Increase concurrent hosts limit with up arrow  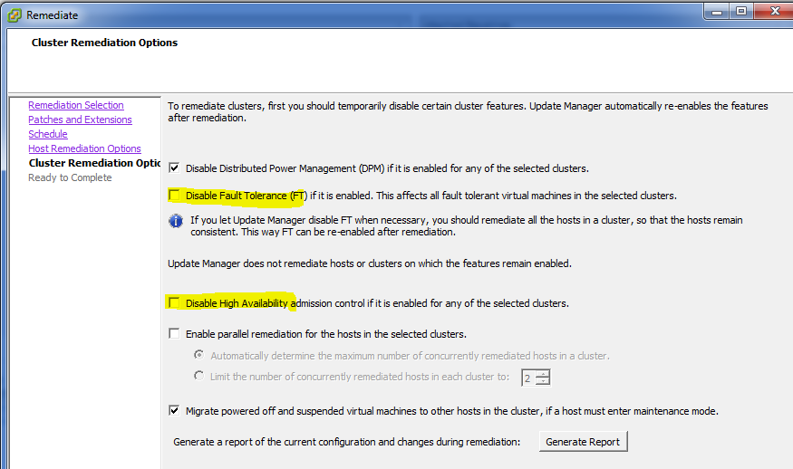tap(543, 374)
